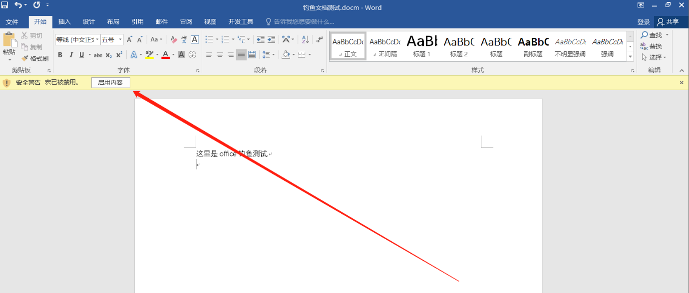Apply the 标题 1 heading style

point(422,46)
